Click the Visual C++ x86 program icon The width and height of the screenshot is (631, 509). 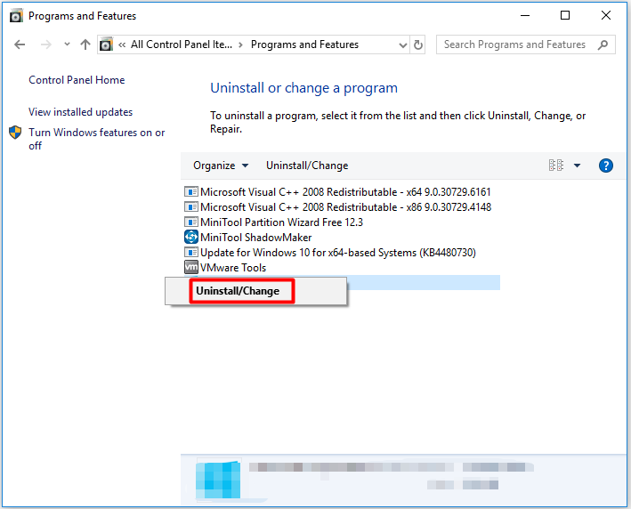(x=191, y=206)
